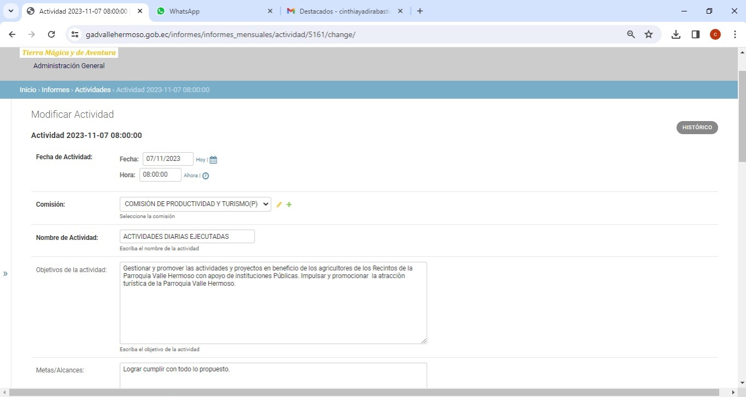Reload the page with refresh icon
Screen dimensions: 746x397
click(51, 34)
